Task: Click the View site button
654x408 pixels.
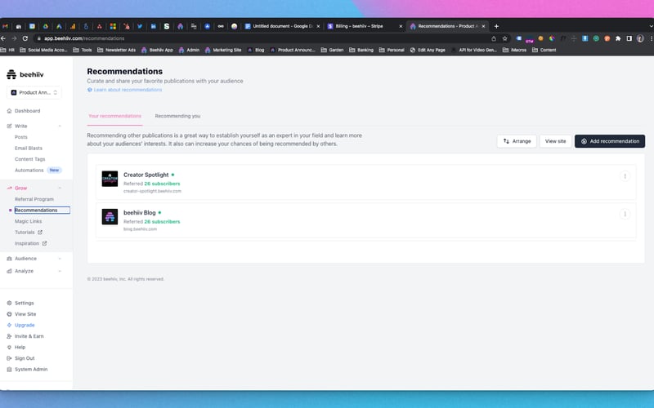Action: pyautogui.click(x=555, y=141)
